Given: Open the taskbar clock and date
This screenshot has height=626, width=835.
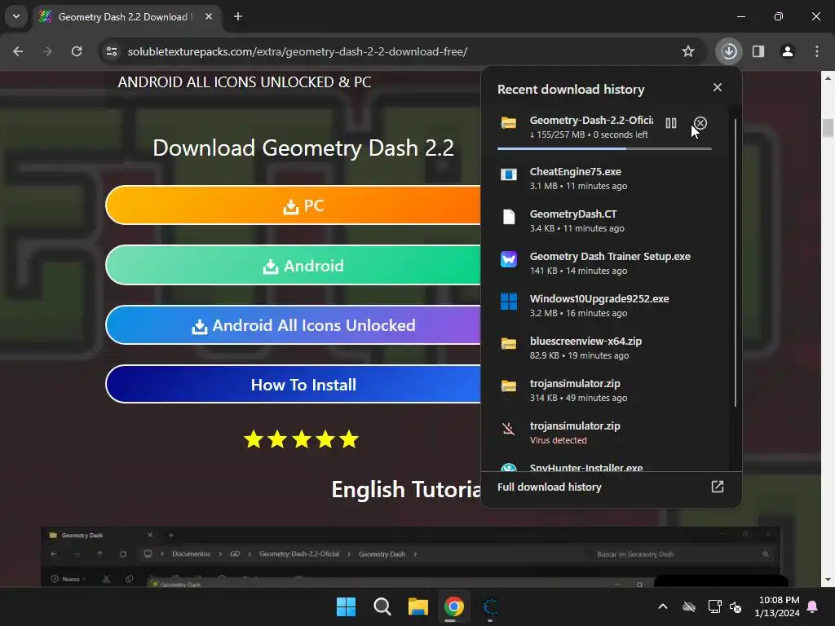Looking at the screenshot, I should click(777, 606).
